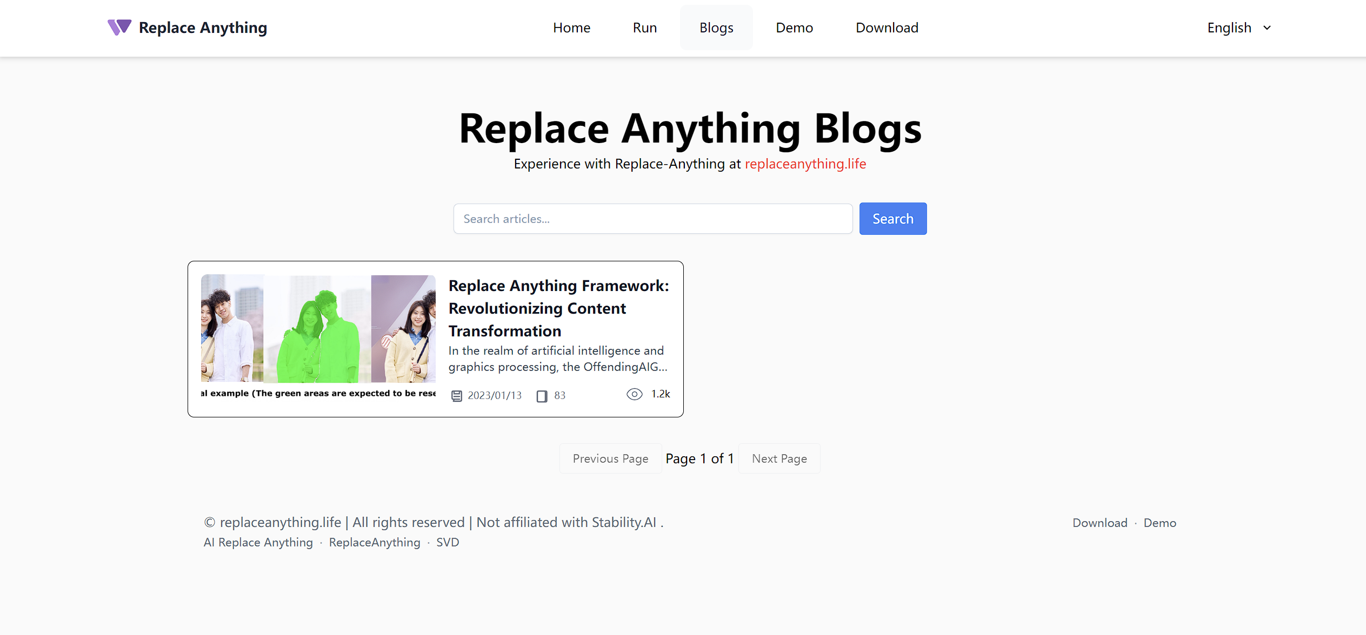Select Run from the navigation bar
1366x635 pixels.
644,27
